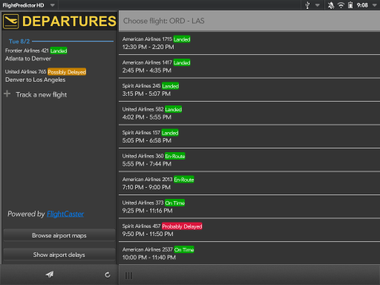Click the On Time badge on American Airlines 2537
Viewport: 380px width, 285px height.
coord(184,249)
